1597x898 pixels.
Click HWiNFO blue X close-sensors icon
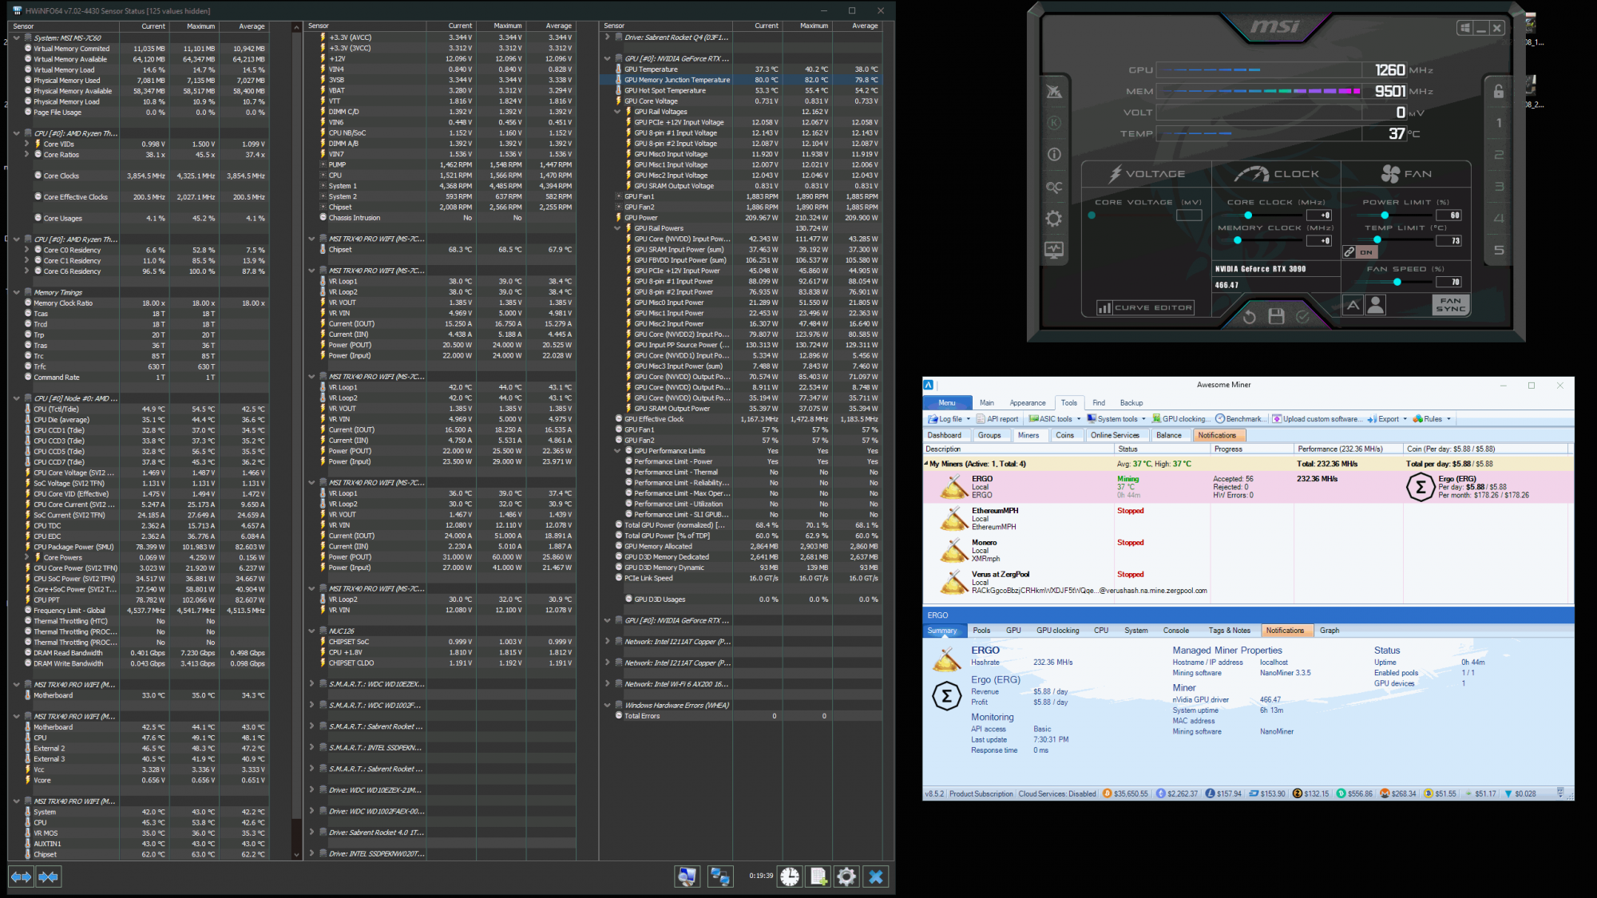click(x=876, y=876)
